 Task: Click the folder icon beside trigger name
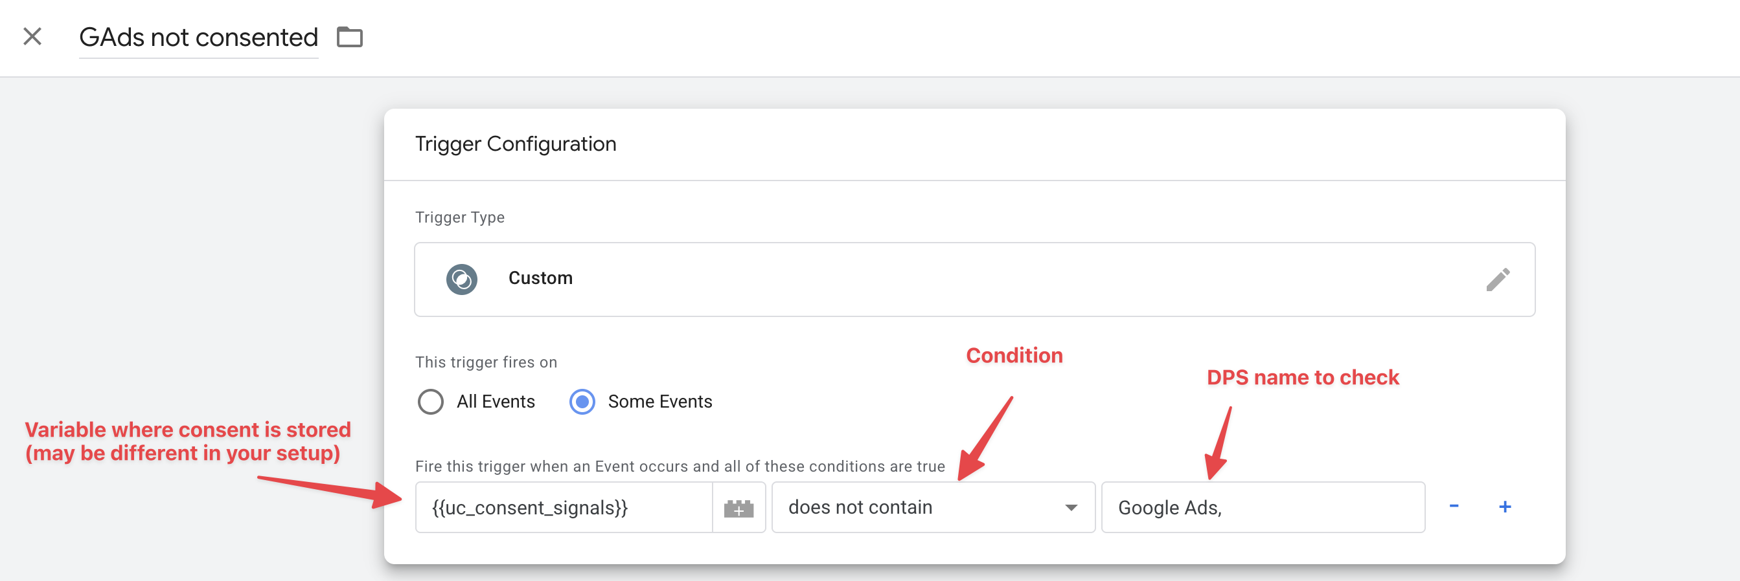[x=349, y=37]
